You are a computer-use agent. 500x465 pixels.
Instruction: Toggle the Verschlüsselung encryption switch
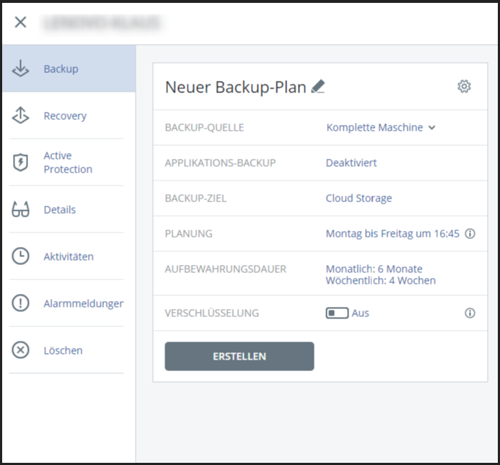coord(337,313)
